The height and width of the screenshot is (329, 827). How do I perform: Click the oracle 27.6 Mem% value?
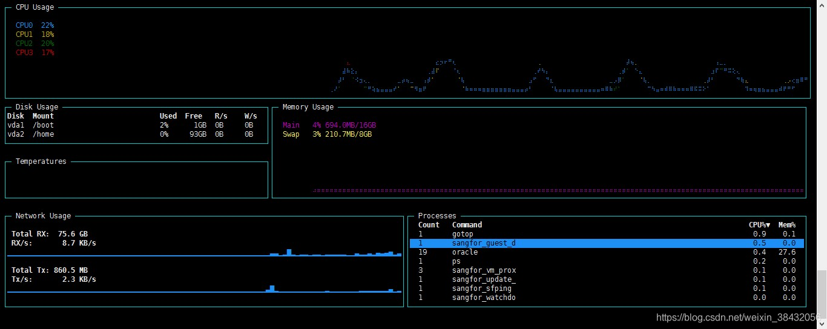point(787,252)
